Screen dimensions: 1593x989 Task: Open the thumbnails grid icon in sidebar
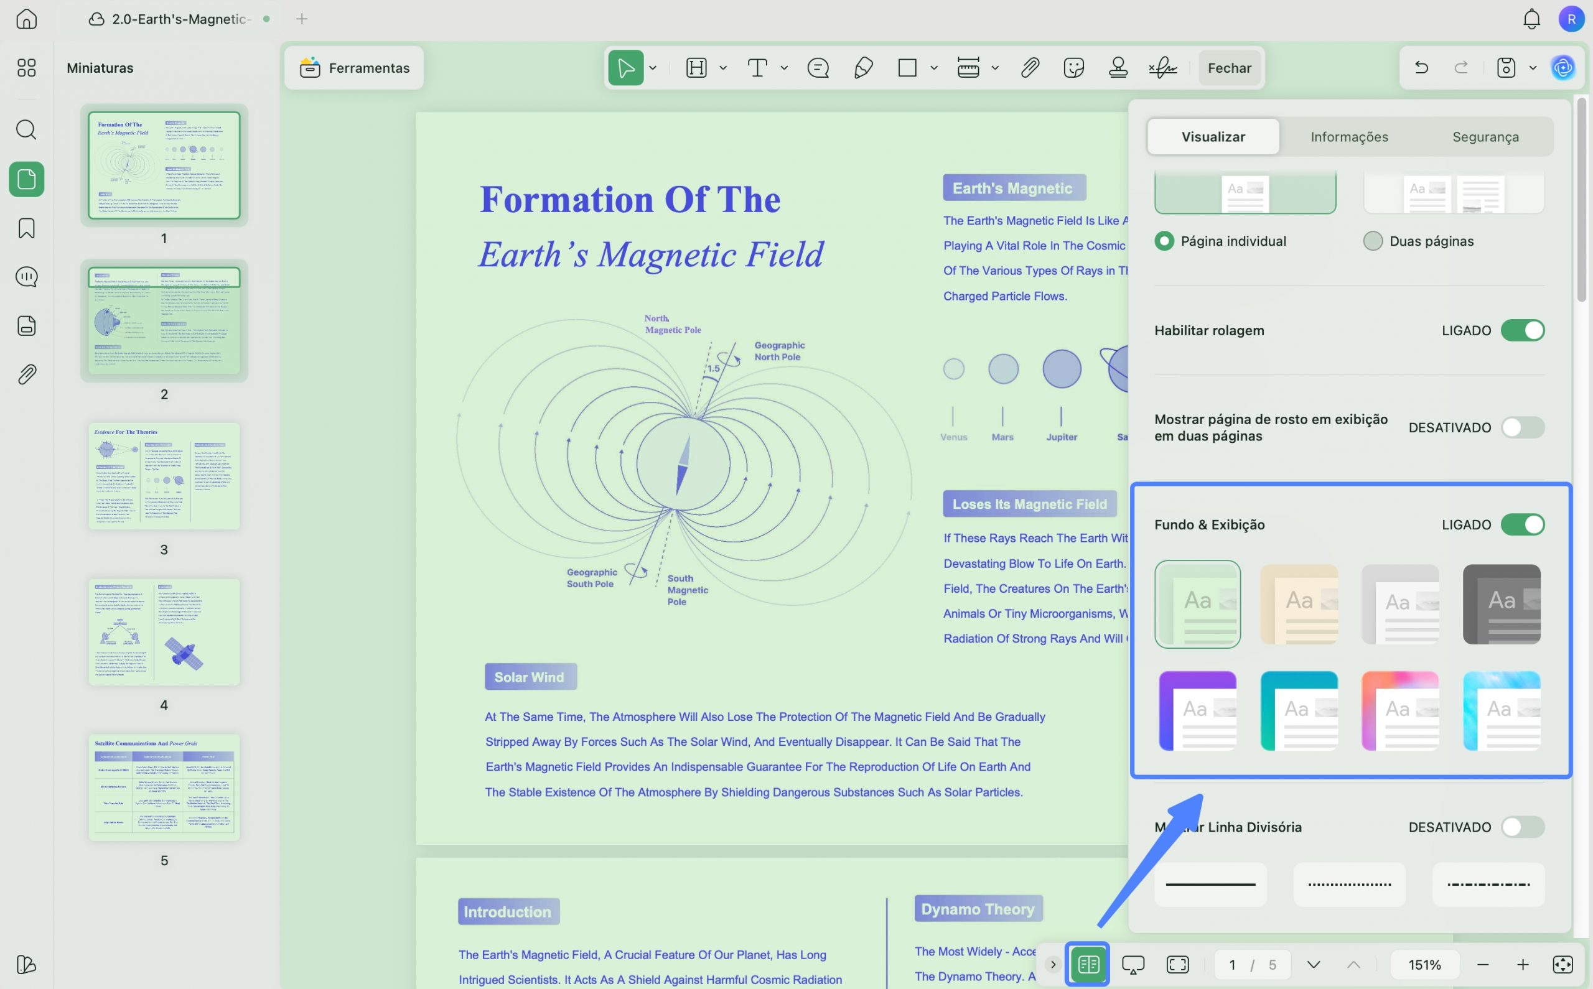point(26,67)
